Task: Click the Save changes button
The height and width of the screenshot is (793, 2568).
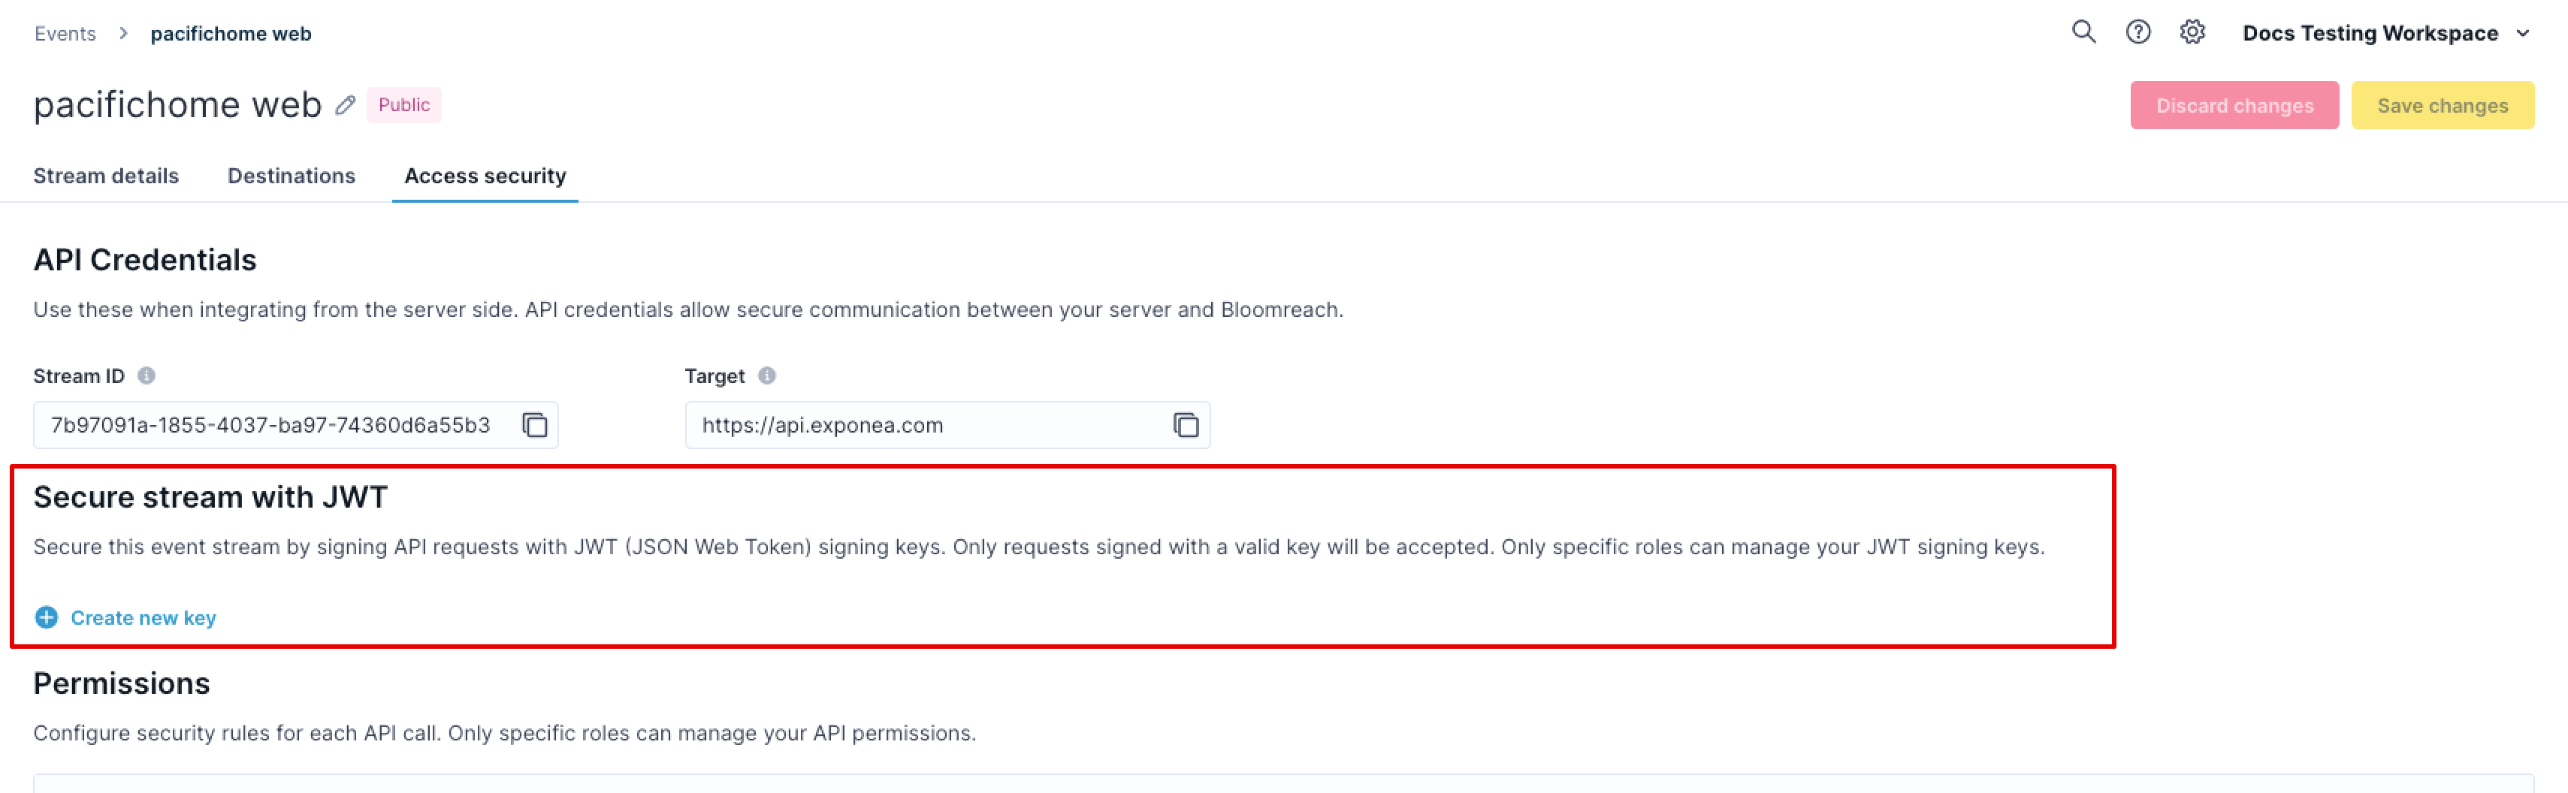Action: pyautogui.click(x=2443, y=106)
